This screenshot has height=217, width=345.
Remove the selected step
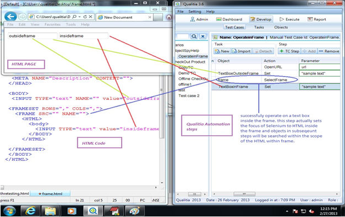[329, 51]
